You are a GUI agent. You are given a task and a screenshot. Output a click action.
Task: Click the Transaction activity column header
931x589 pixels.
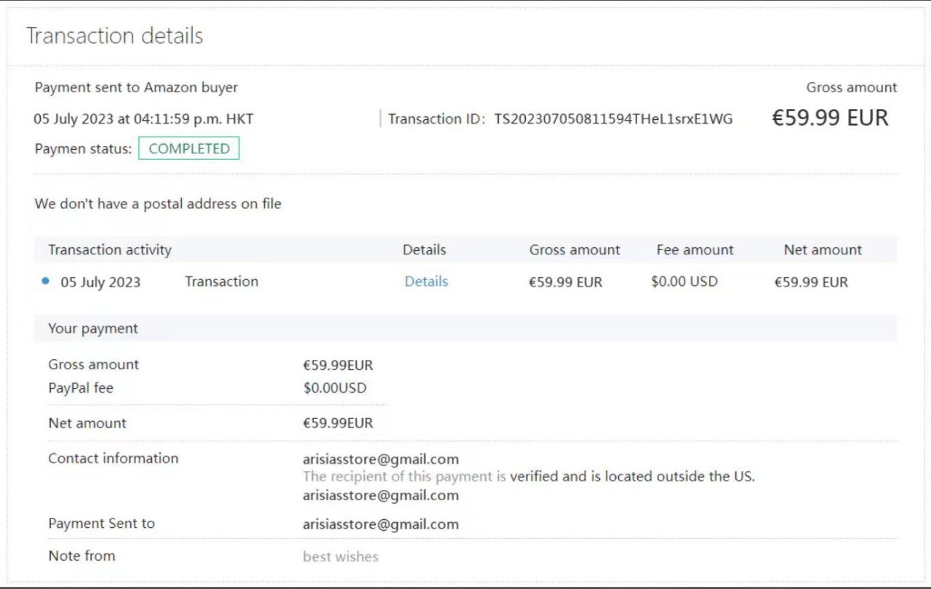110,249
